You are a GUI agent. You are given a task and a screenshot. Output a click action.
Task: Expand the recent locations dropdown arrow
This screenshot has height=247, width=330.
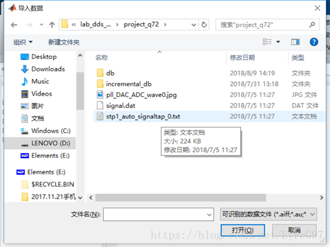41,25
